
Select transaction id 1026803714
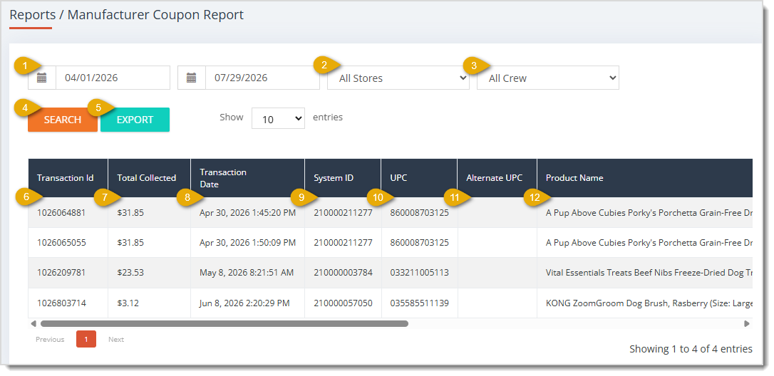(x=61, y=303)
